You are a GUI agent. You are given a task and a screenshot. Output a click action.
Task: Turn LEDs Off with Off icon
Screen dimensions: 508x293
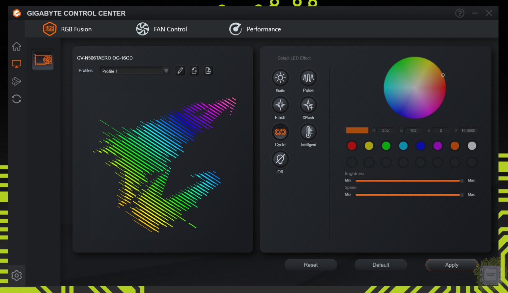[x=280, y=159]
